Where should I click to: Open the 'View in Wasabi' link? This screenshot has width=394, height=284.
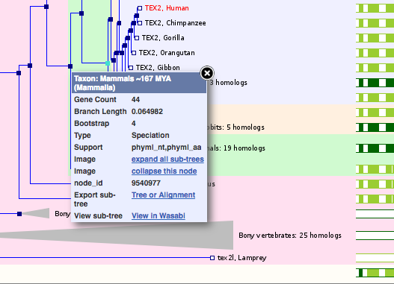click(x=158, y=216)
